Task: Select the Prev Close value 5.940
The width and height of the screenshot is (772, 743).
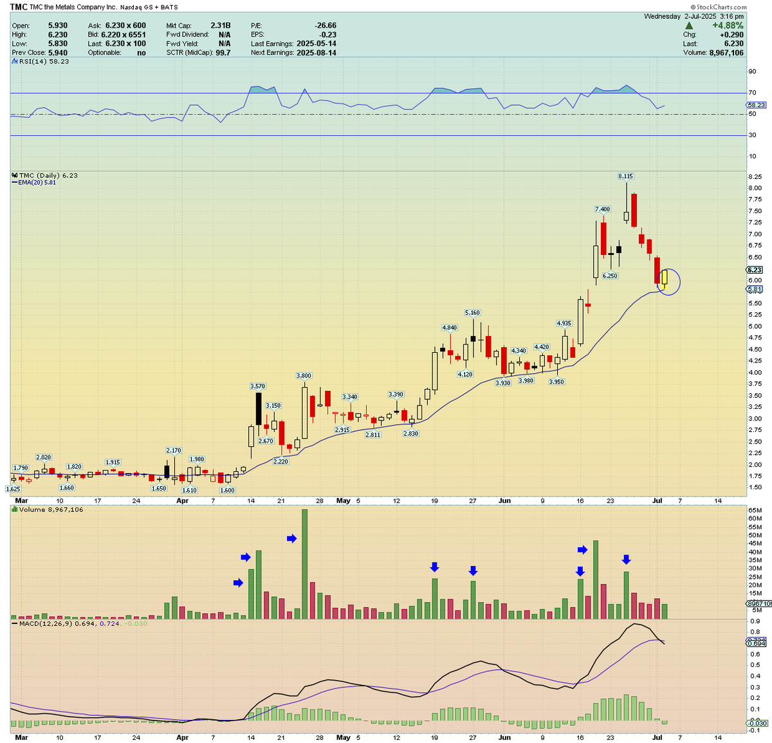Action: [57, 53]
